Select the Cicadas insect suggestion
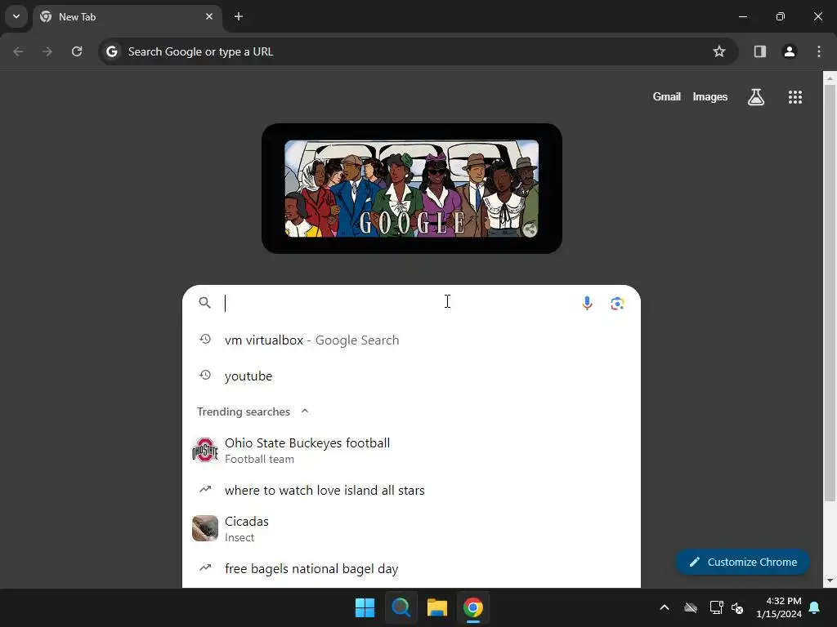The width and height of the screenshot is (837, 627). (x=411, y=529)
